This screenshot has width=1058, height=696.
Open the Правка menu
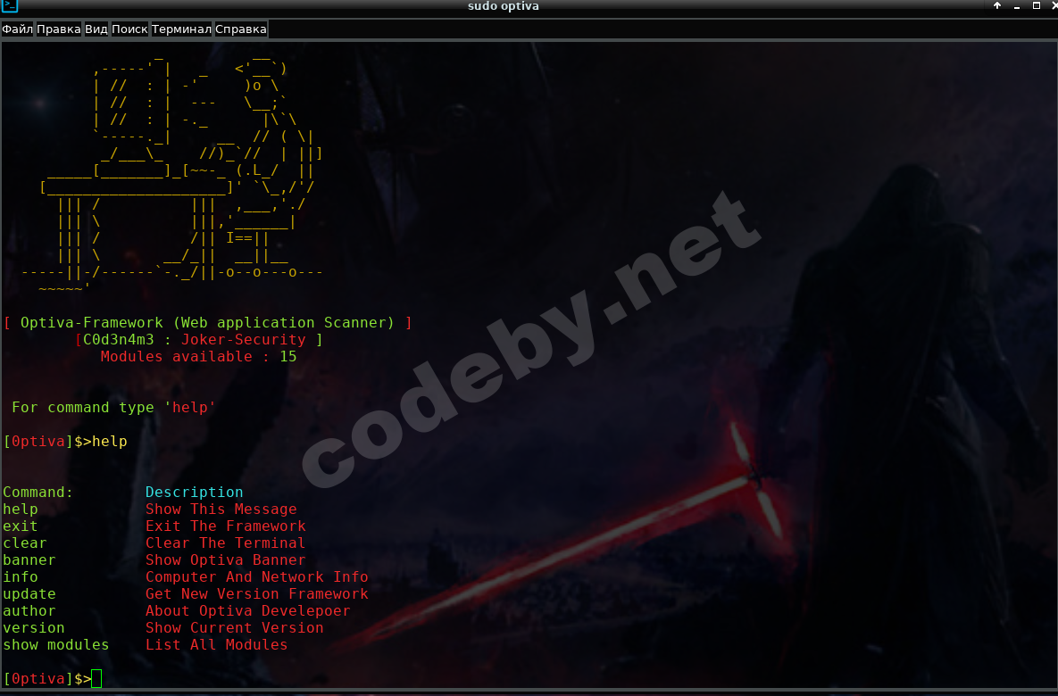[x=59, y=29]
